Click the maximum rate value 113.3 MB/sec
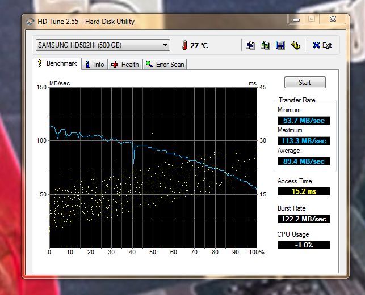365x295 pixels. pyautogui.click(x=304, y=141)
